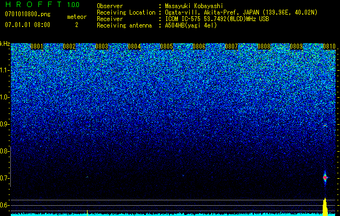The image size is (340, 216).
Task: Click the kHz axis unit label
Action: click(5, 44)
